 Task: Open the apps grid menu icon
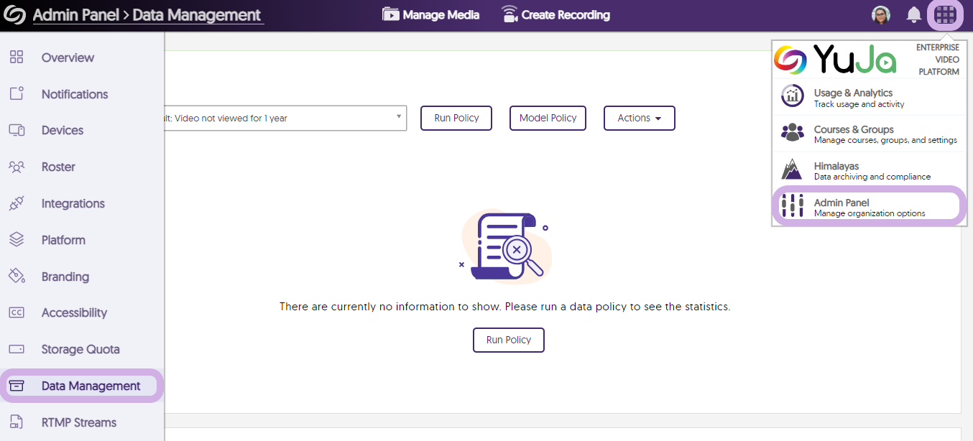(945, 15)
